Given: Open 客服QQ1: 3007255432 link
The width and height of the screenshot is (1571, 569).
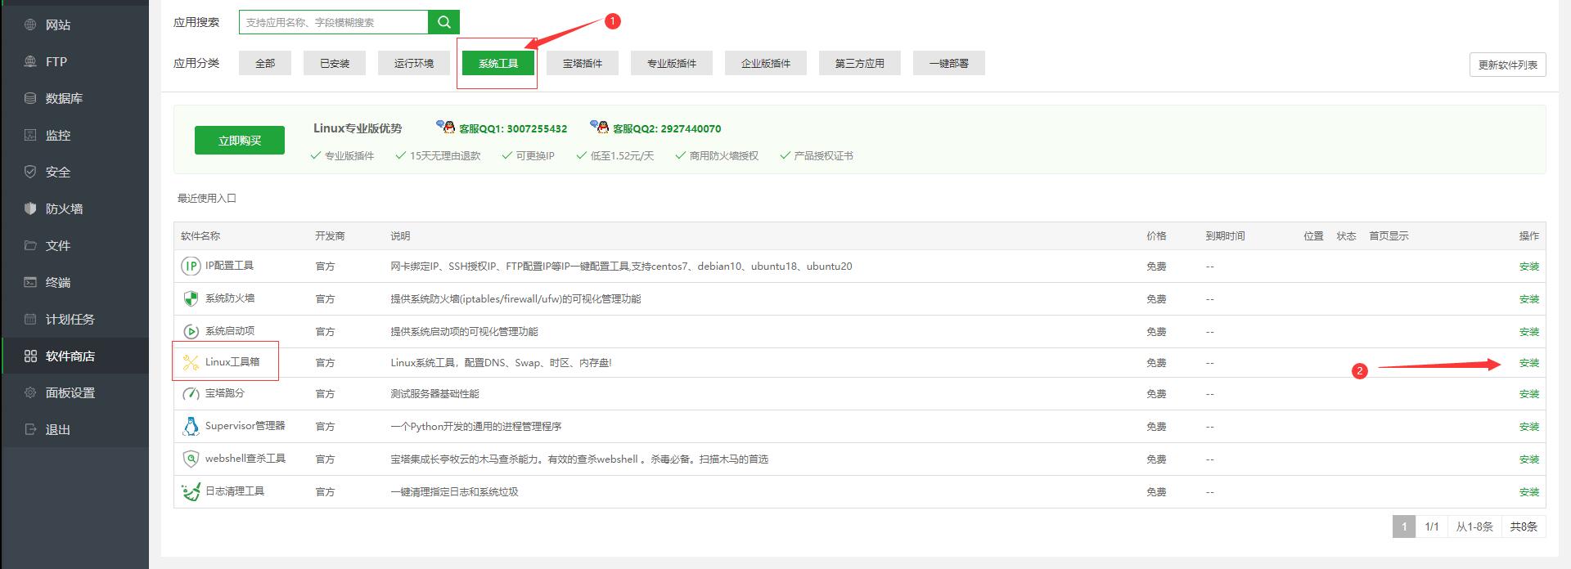Looking at the screenshot, I should pos(513,128).
